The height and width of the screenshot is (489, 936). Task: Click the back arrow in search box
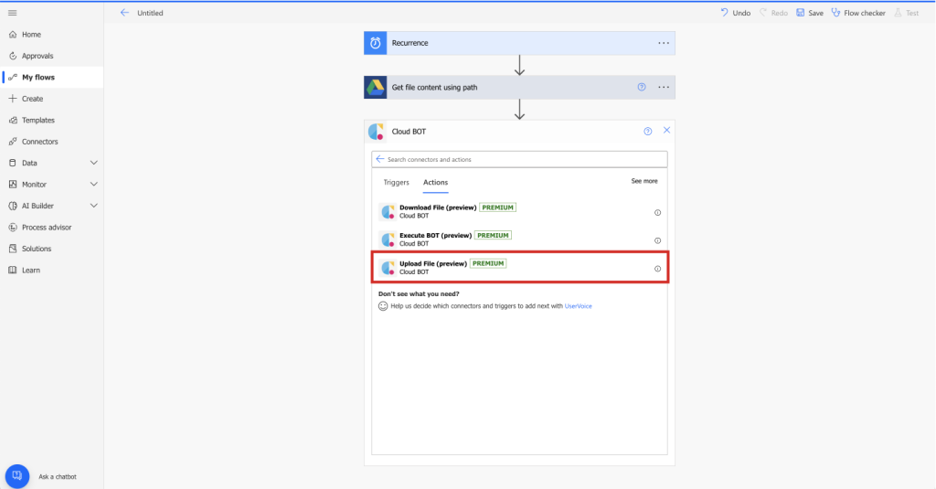380,159
